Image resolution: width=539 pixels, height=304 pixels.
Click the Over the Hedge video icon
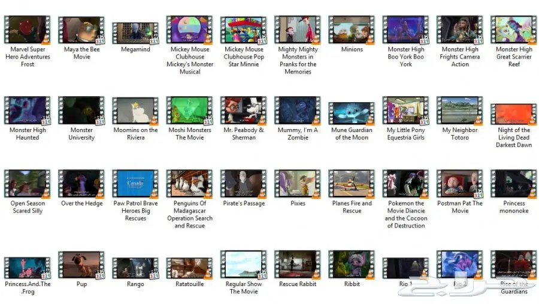(81, 184)
